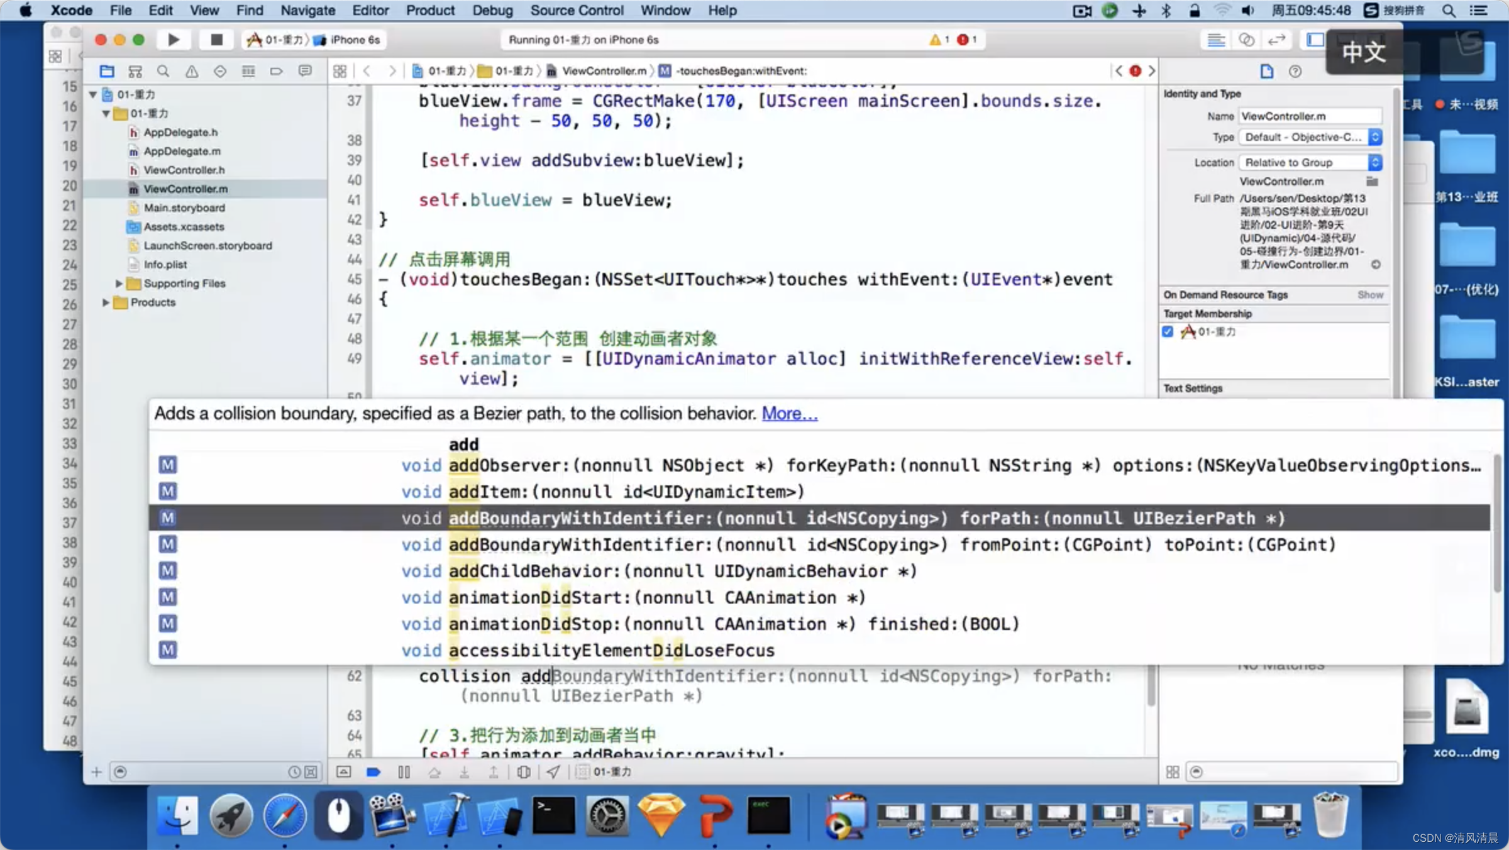Click More... link in autocomplete tooltip
The height and width of the screenshot is (850, 1509).
[788, 414]
